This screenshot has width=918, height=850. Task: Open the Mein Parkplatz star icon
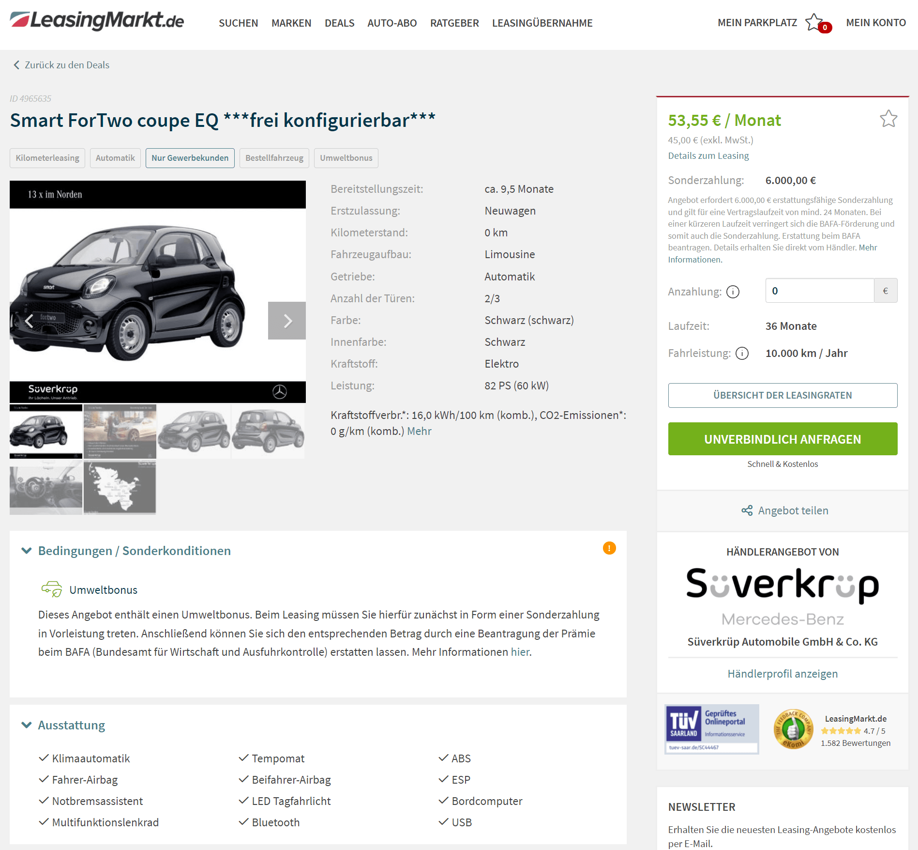(x=815, y=22)
